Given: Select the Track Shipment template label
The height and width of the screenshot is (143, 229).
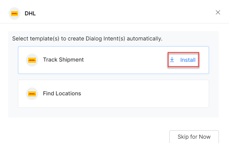Looking at the screenshot, I should tap(63, 60).
